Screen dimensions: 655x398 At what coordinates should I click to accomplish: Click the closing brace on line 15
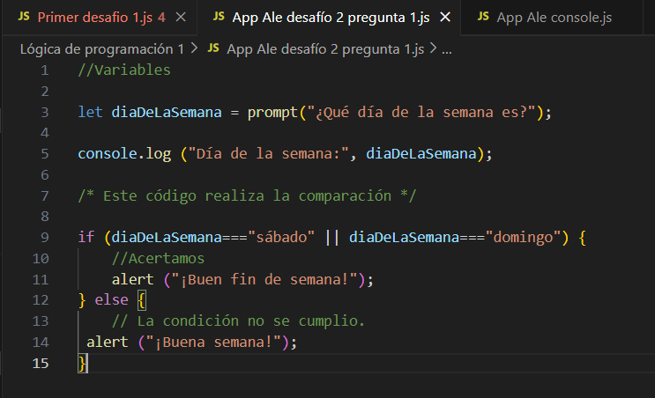(82, 364)
